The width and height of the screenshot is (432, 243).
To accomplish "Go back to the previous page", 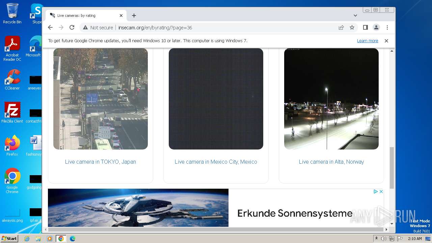I will [50, 27].
